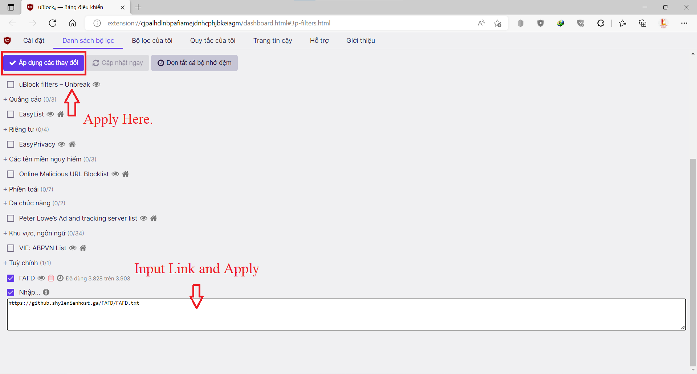697x374 pixels.
Task: Expand the Phiền toái group
Action: (28, 189)
